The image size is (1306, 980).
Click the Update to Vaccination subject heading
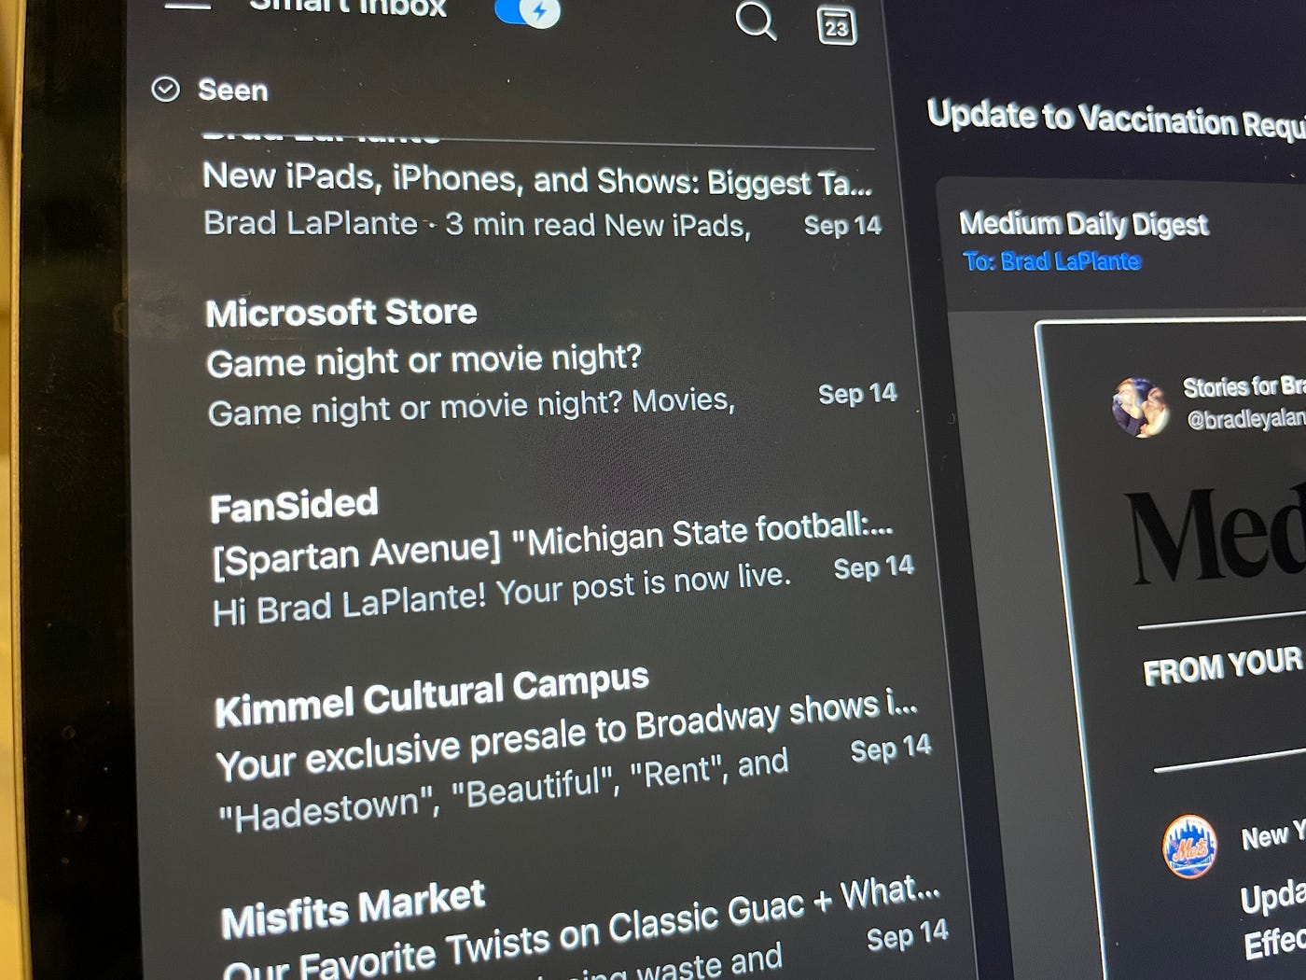click(1116, 119)
